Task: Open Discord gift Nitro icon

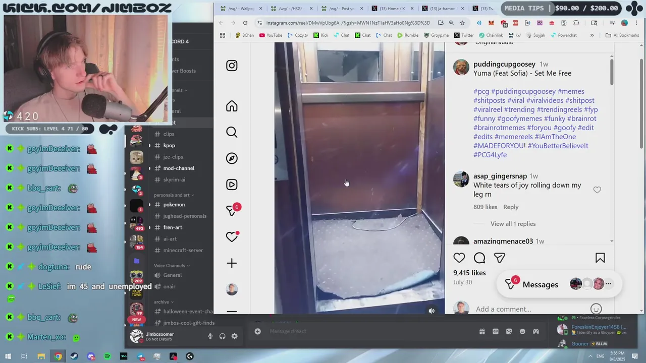Action: click(482, 331)
